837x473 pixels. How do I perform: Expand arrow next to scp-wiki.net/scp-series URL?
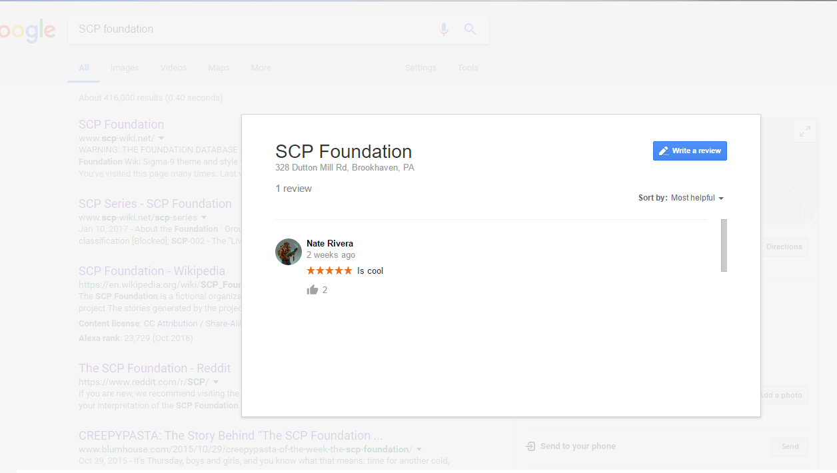pyautogui.click(x=204, y=217)
